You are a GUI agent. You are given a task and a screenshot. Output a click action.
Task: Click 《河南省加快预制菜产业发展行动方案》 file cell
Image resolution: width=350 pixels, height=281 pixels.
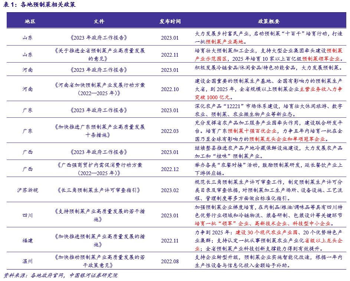tap(99, 89)
